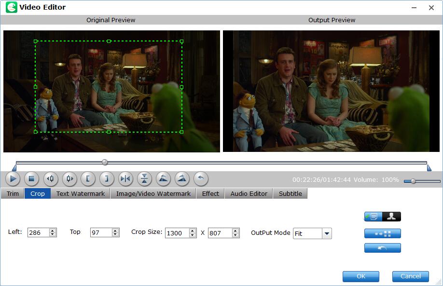Increase the Top value with up arrow

tap(115, 231)
